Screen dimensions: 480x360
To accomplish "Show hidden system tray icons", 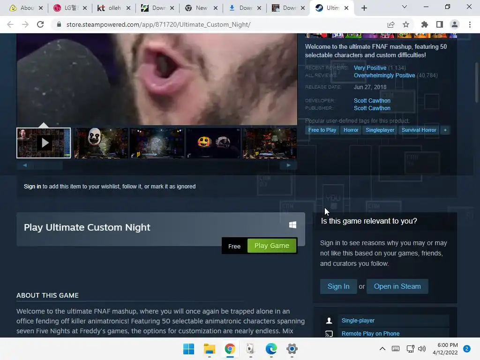I will [x=382, y=349].
